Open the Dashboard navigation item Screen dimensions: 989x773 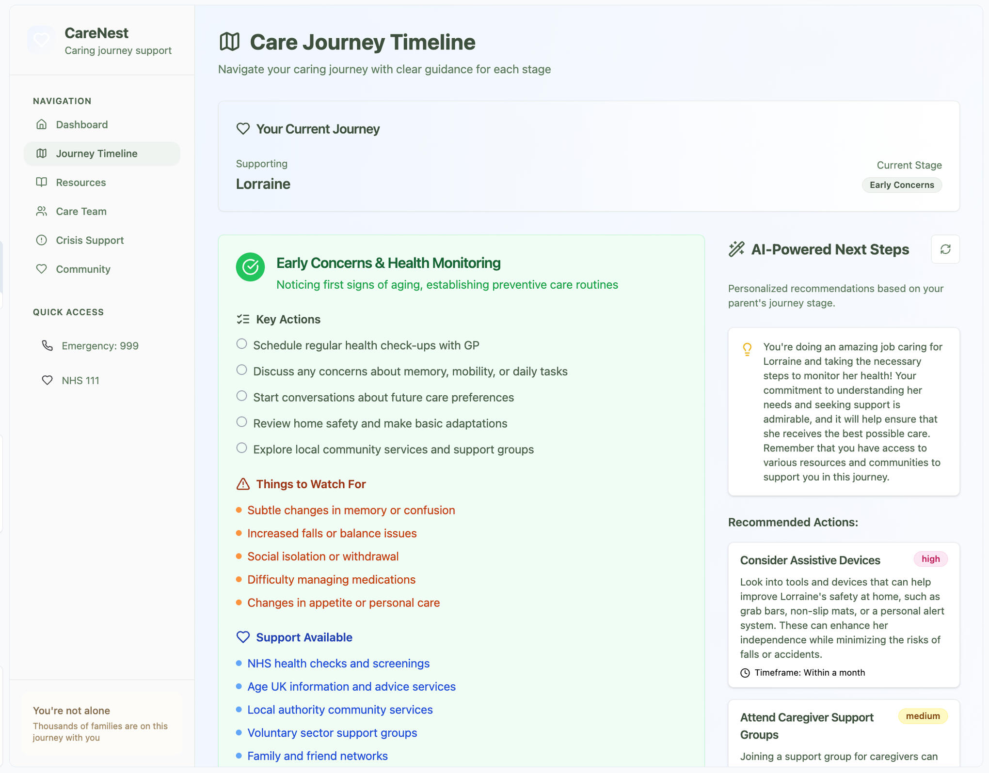[81, 124]
